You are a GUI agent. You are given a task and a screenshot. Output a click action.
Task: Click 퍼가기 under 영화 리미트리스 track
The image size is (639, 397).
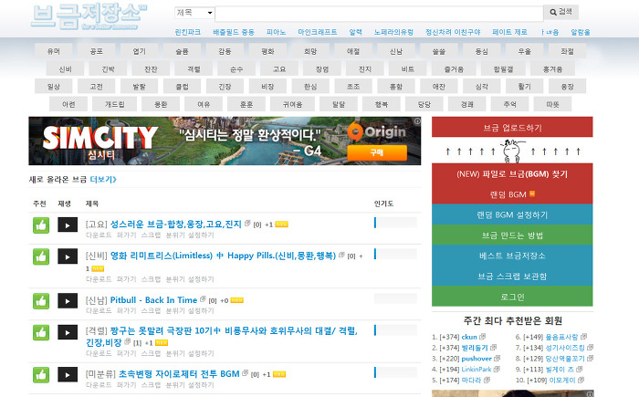coord(126,279)
